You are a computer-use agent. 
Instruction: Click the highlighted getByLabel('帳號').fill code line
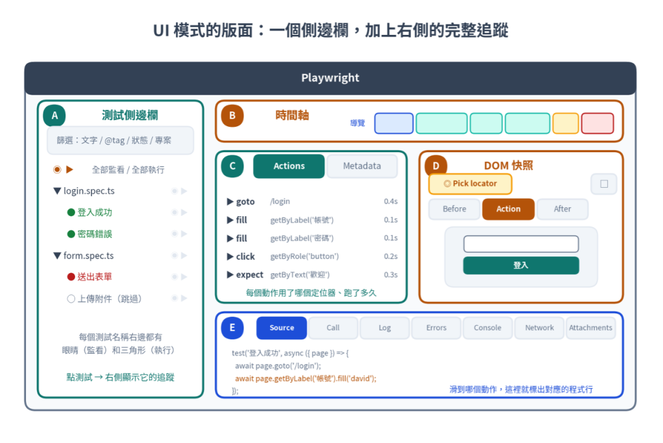(306, 379)
